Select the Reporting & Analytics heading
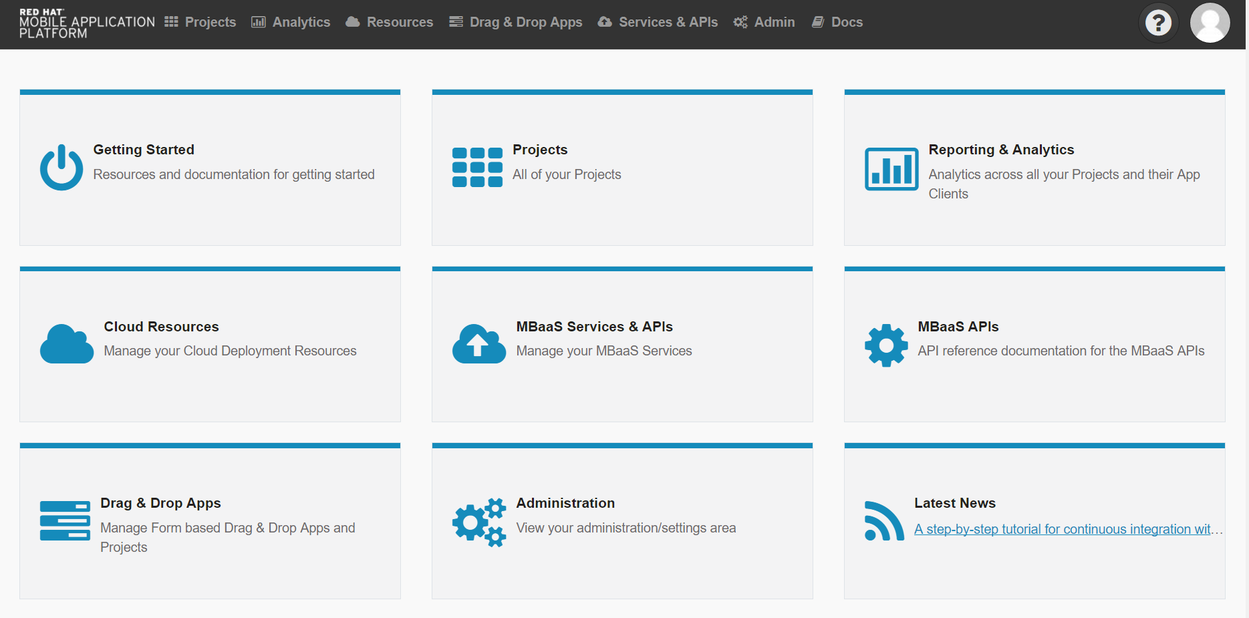Image resolution: width=1249 pixels, height=618 pixels. (x=1001, y=150)
